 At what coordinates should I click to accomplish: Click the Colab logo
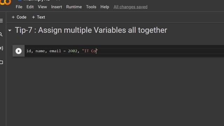5,2
